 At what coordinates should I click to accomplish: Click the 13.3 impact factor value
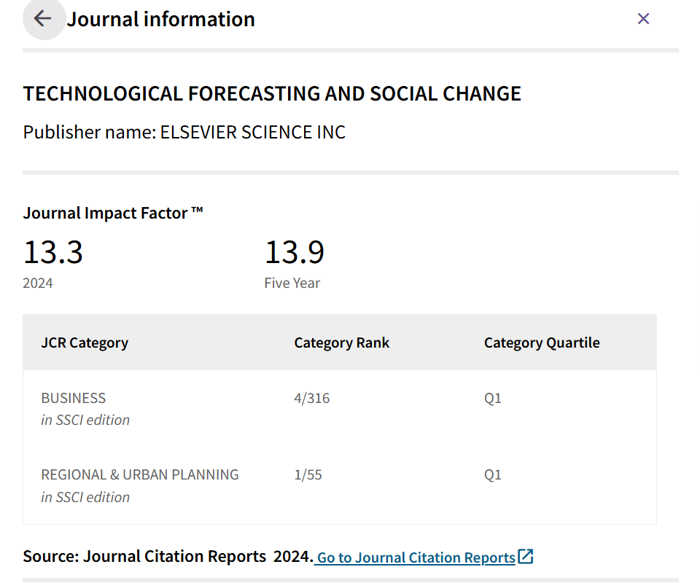click(53, 252)
